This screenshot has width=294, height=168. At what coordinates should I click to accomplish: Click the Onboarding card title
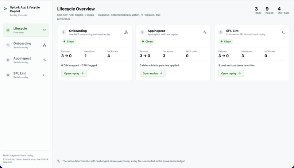click(x=78, y=31)
